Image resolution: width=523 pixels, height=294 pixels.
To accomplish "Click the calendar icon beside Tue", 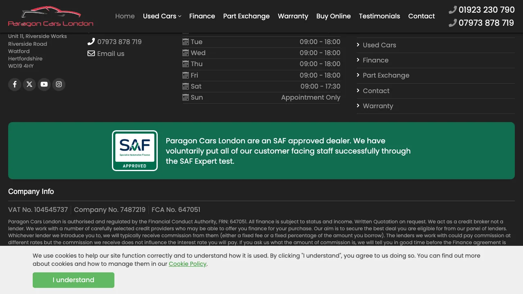I will point(185,42).
